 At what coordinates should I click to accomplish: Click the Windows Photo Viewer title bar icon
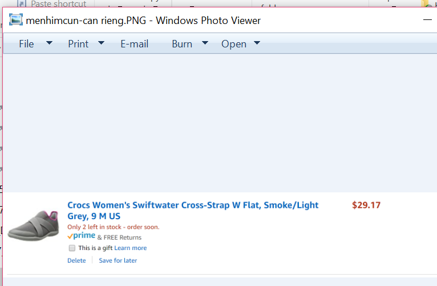pos(16,21)
